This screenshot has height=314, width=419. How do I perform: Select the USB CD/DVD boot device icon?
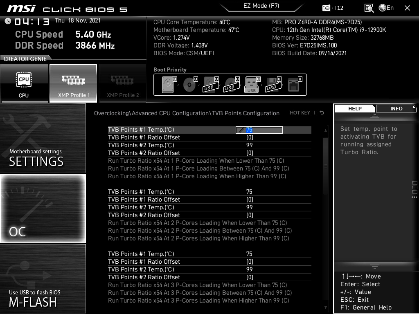(x=232, y=85)
